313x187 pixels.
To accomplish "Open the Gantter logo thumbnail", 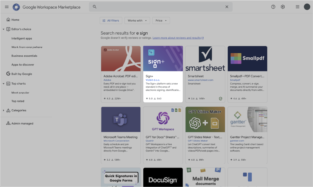I will pyautogui.click(x=247, y=120).
